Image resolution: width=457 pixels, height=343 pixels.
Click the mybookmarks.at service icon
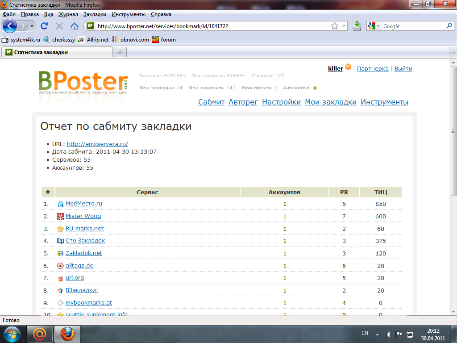(60, 303)
